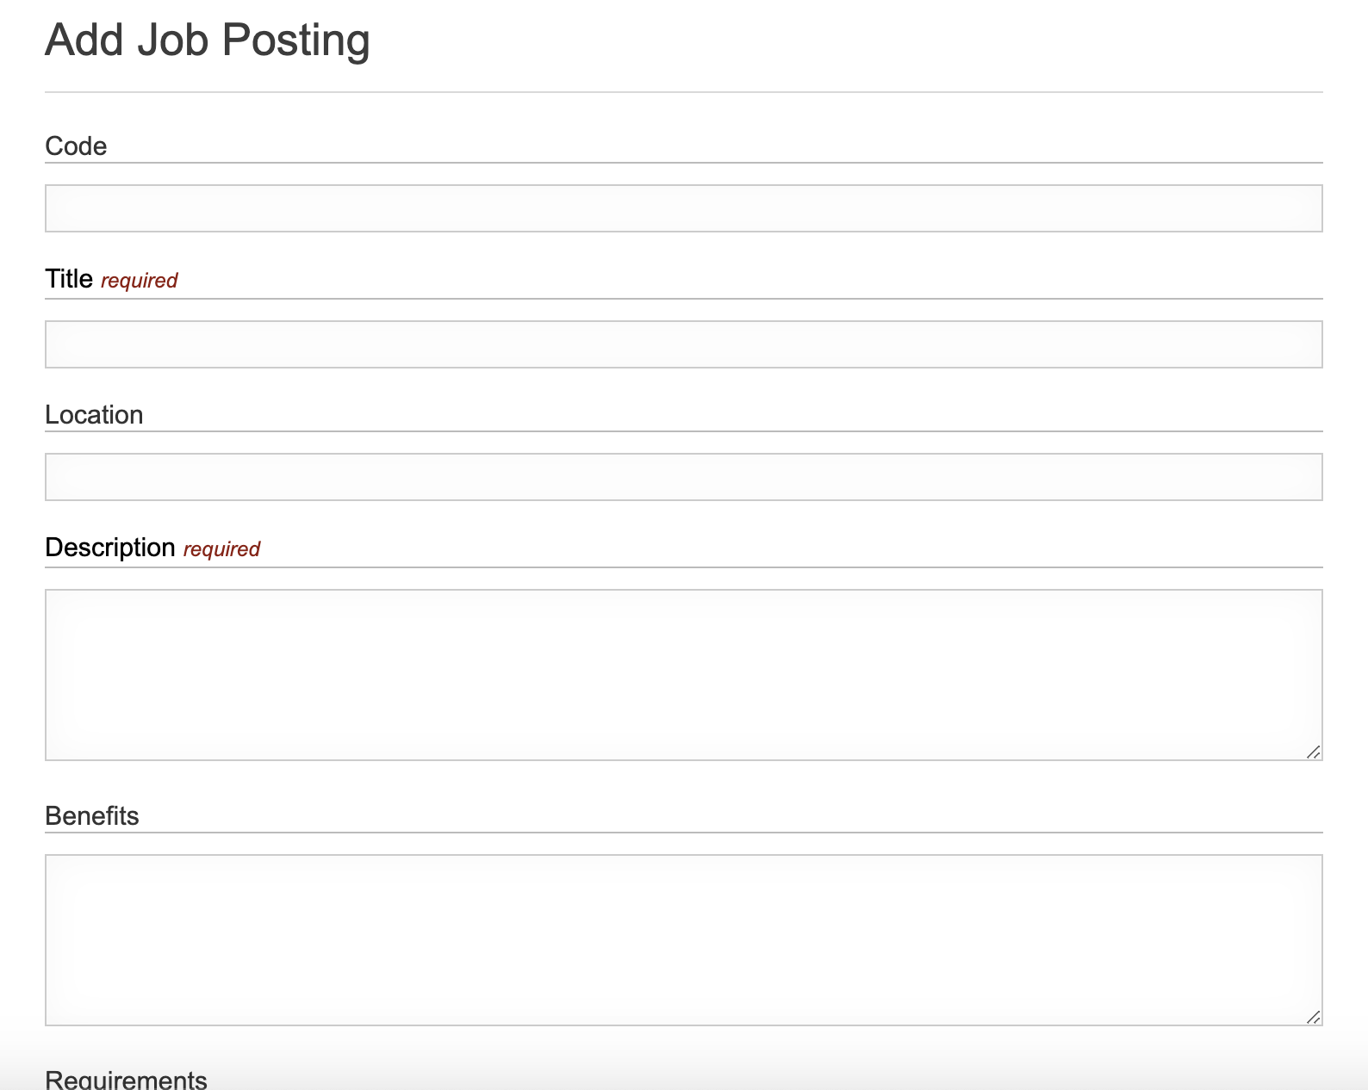
Task: Select the Location field label
Action: [x=94, y=415]
